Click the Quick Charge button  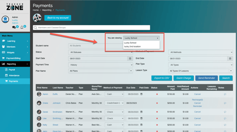point(184,78)
